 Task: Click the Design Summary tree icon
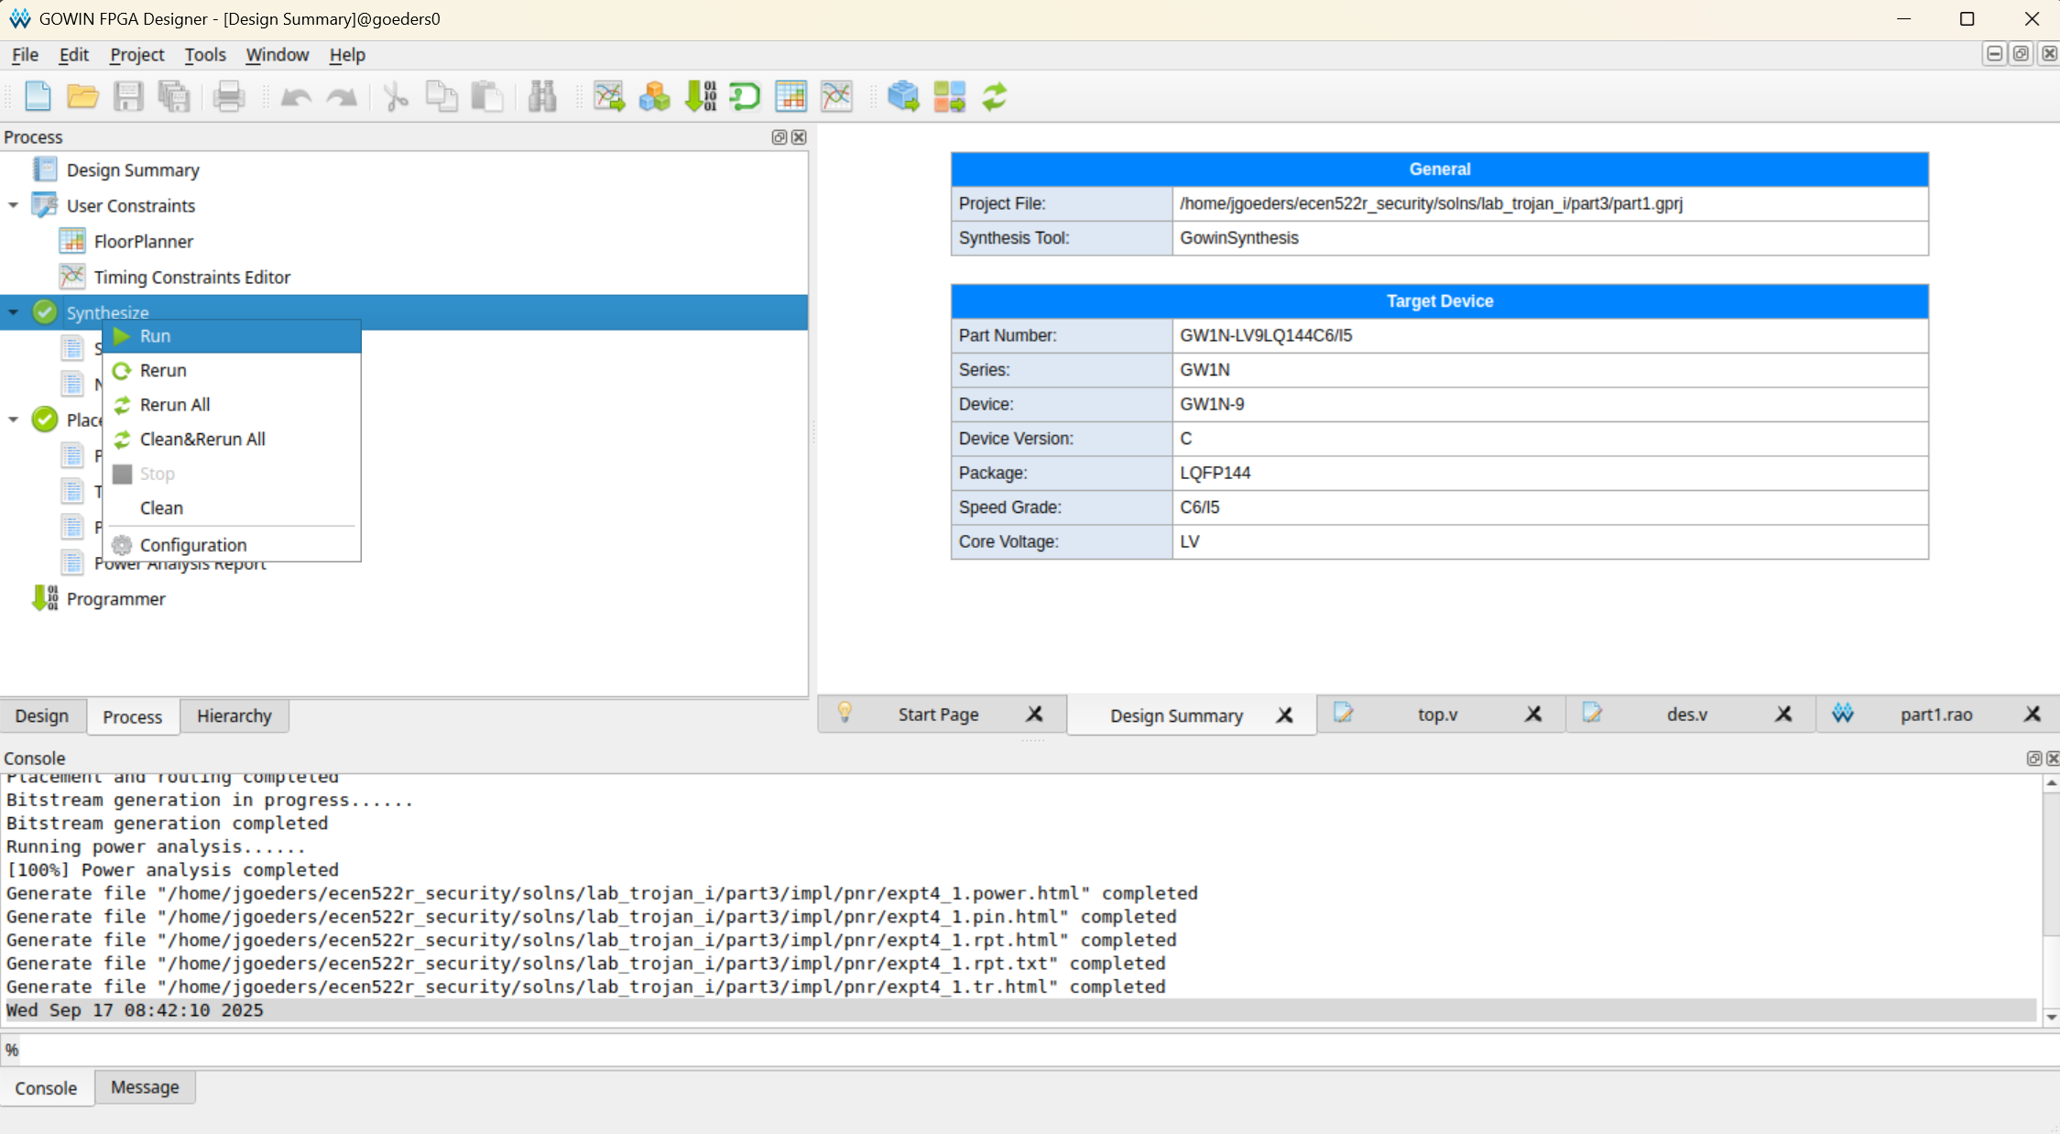[45, 169]
